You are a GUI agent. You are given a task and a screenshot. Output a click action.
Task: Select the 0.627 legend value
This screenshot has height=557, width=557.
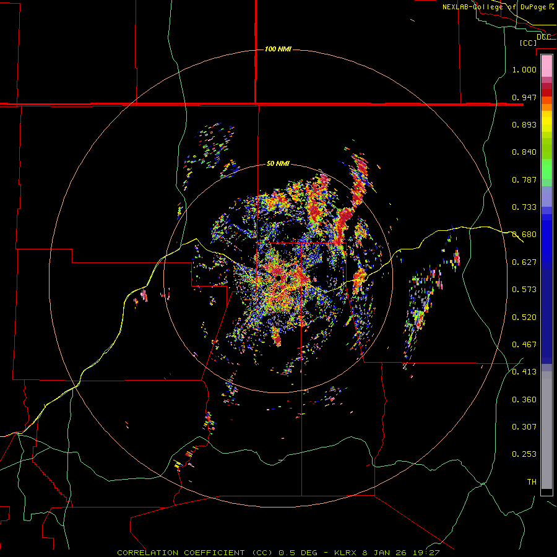(524, 262)
